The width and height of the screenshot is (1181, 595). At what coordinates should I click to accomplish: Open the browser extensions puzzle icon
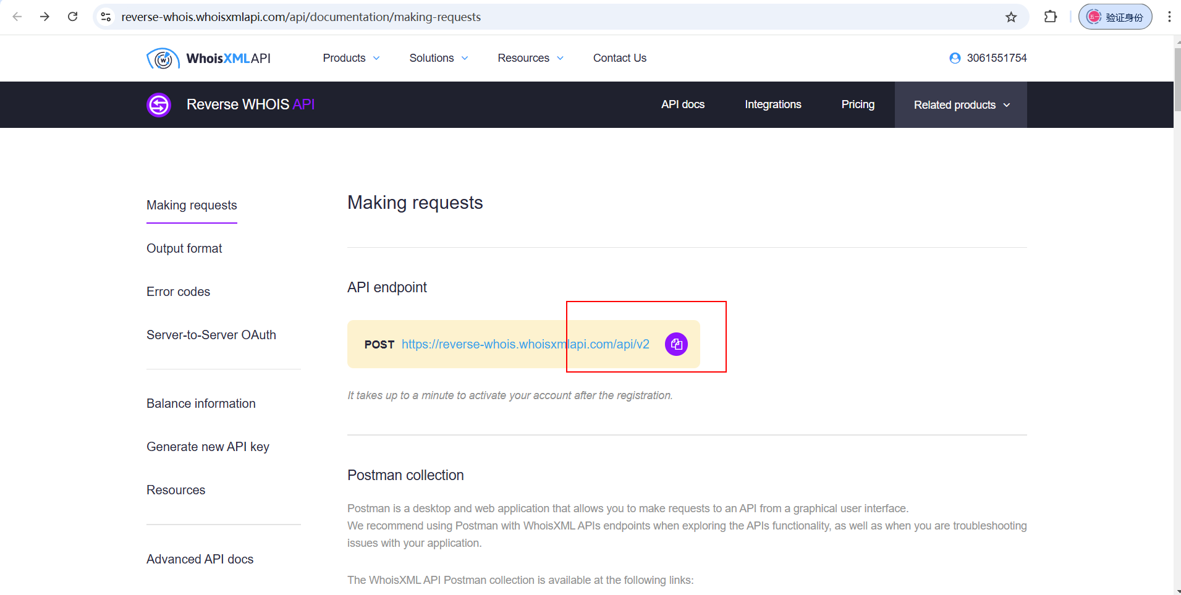[1051, 17]
